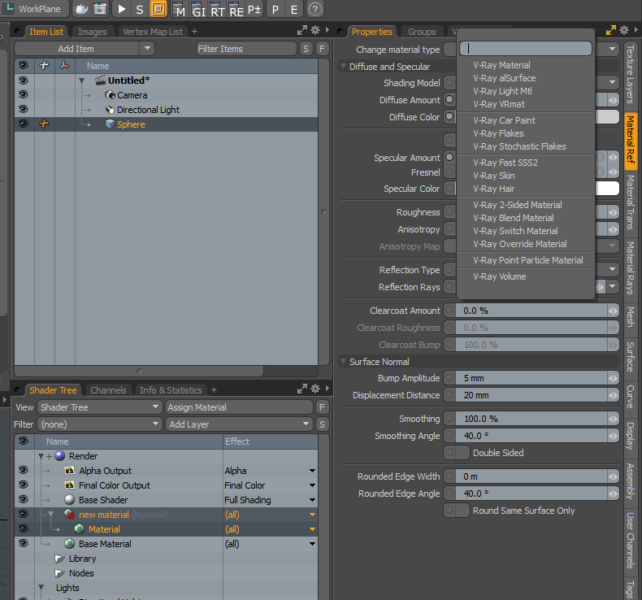Open Shader Tree panel gear settings

[x=315, y=389]
